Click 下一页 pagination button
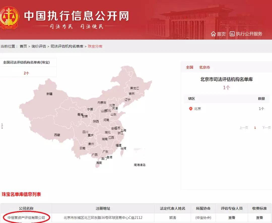Viewport: 272px width, 223px height. coord(266,128)
